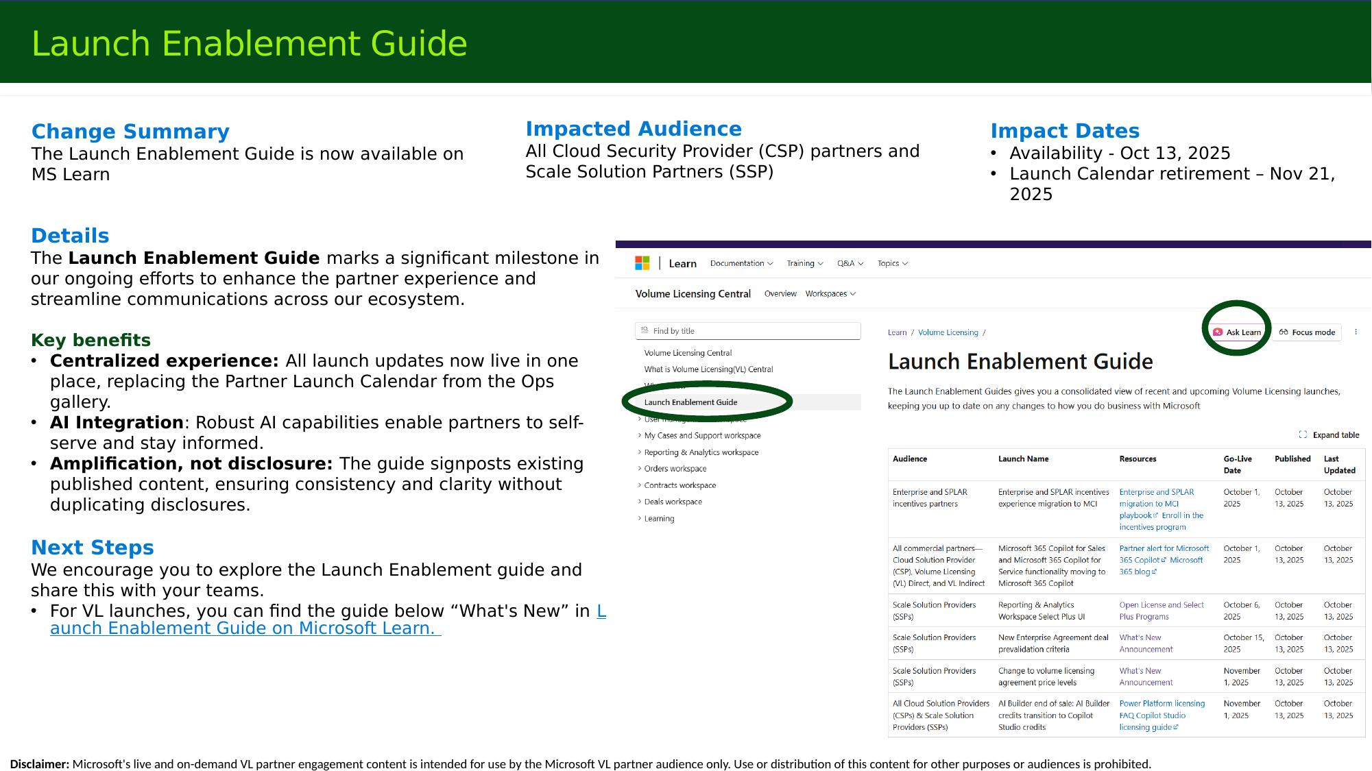Click the Go-Live Date column header
The width and height of the screenshot is (1372, 771).
click(x=1238, y=465)
